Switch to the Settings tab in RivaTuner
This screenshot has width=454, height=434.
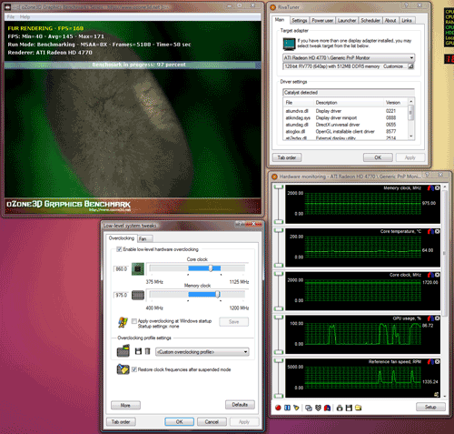coord(300,20)
